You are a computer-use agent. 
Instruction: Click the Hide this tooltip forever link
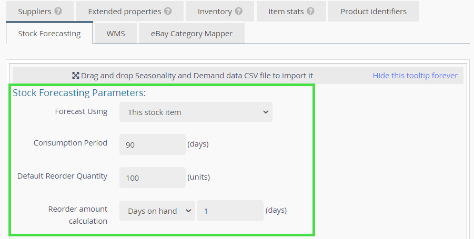[415, 76]
